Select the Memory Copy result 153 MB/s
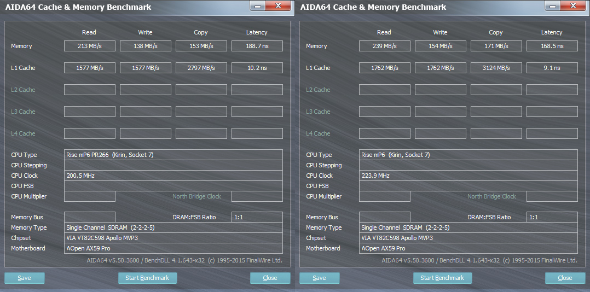 coord(201,46)
